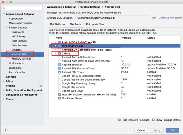Select the SDK Tools tab
Screen dimensions: 183x135
[75, 24]
